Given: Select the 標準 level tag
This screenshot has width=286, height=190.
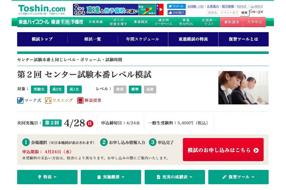Looking at the screenshot, I should (135, 89).
